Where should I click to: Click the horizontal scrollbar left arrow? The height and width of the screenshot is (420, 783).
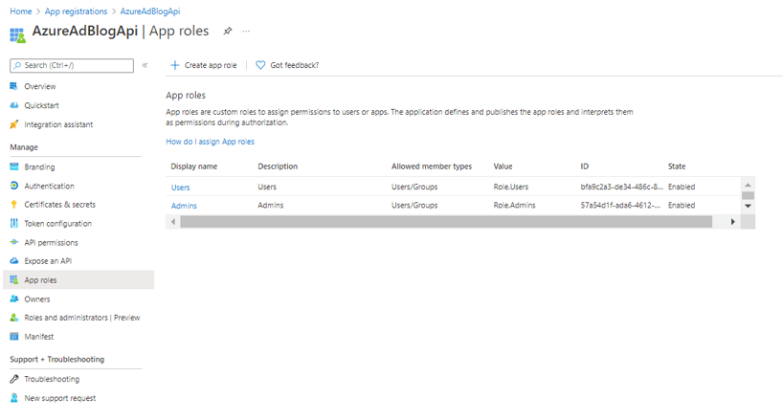pos(173,221)
